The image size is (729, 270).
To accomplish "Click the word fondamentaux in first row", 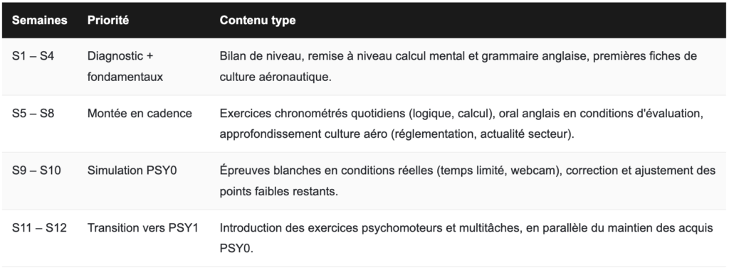I will pyautogui.click(x=125, y=77).
